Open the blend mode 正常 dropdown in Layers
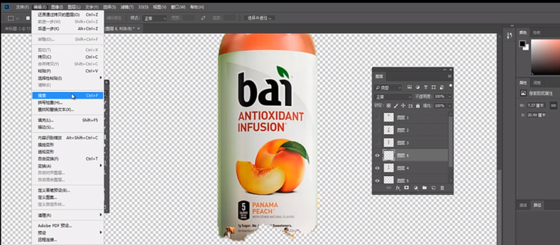The width and height of the screenshot is (560, 245). coord(393,97)
